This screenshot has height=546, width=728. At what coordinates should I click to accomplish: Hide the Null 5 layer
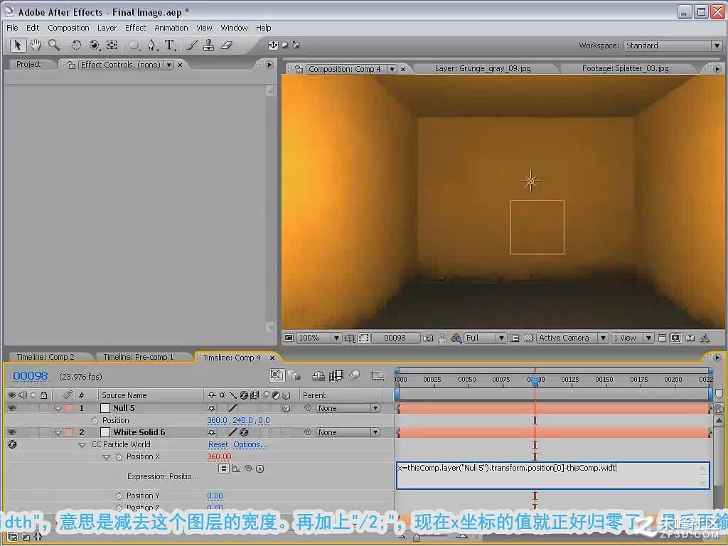pyautogui.click(x=11, y=408)
